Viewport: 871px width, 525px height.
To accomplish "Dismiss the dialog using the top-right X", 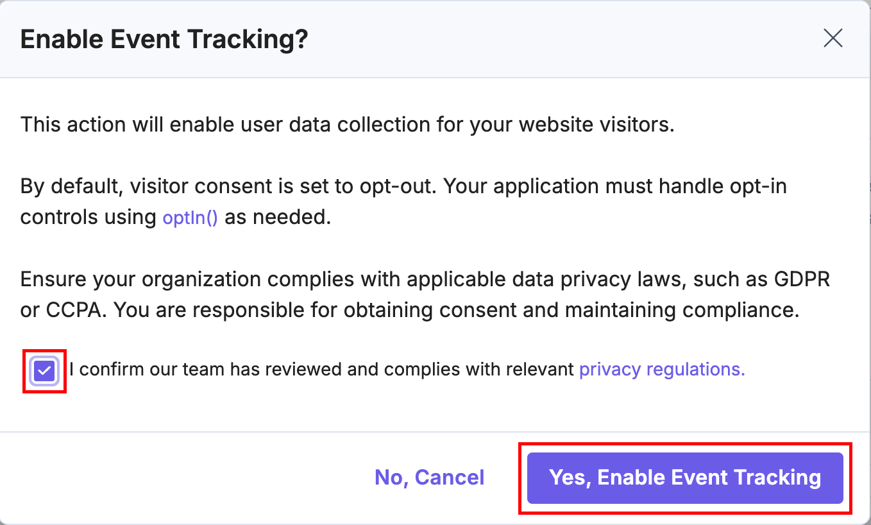I will pyautogui.click(x=833, y=39).
